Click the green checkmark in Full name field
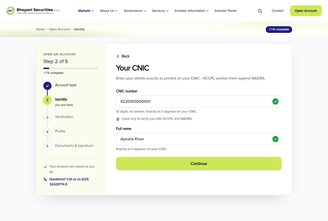Image resolution: width=328 pixels, height=221 pixels. pos(275,139)
